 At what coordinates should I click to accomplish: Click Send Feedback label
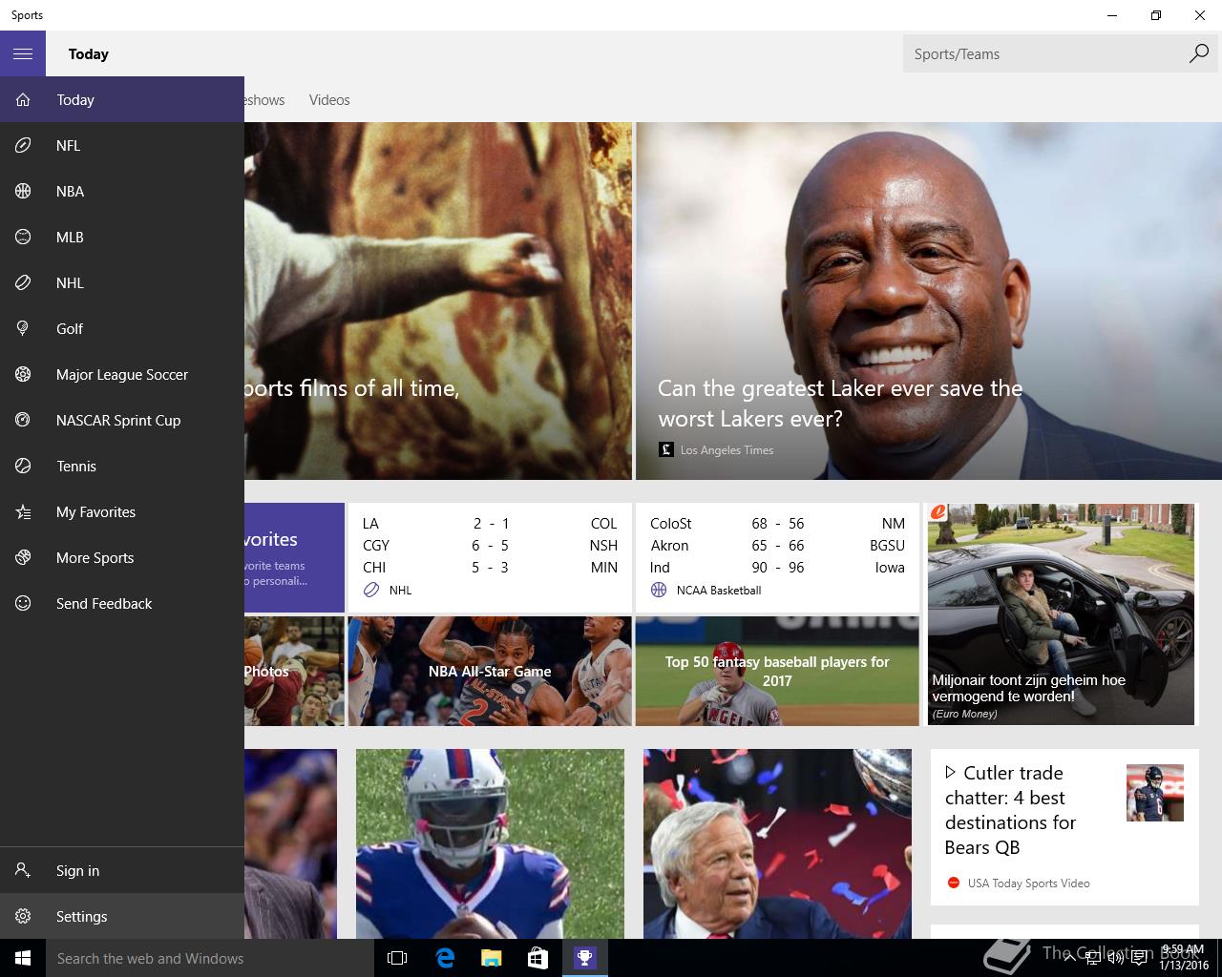[x=104, y=603]
